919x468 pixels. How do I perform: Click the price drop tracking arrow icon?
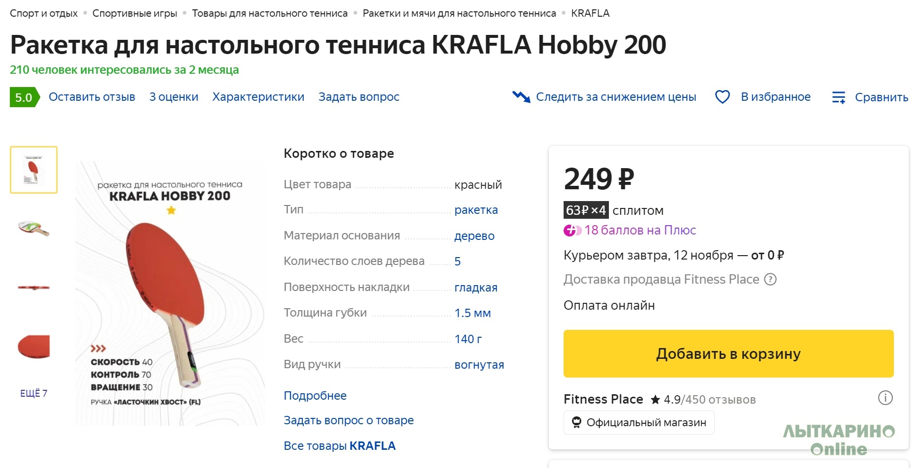click(x=521, y=97)
